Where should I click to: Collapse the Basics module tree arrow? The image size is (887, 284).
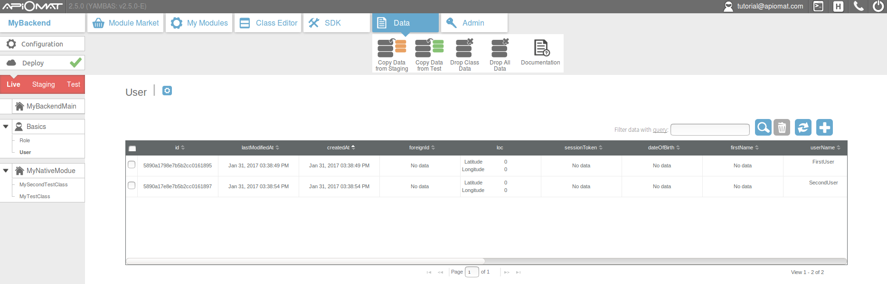6,127
